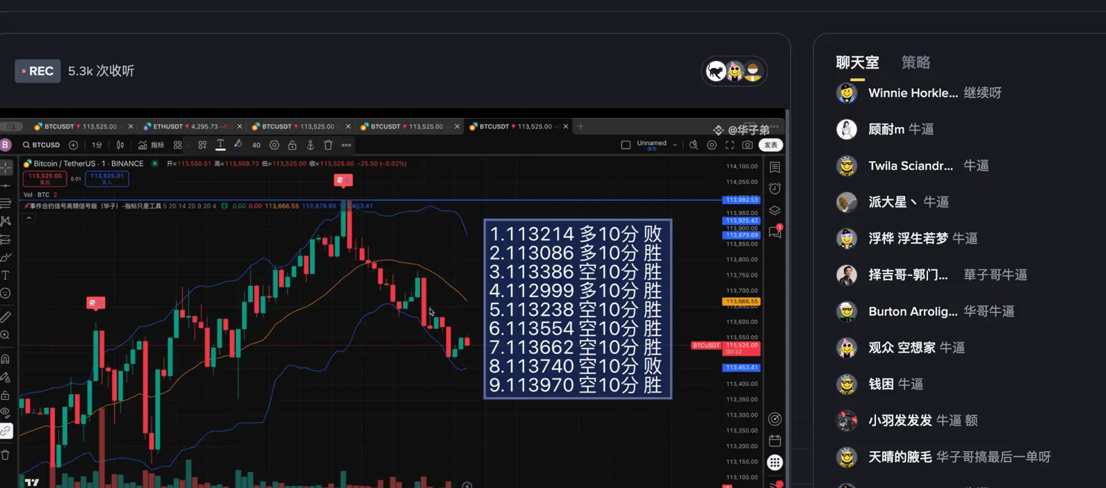
Task: Click the 113,992.53 blue price label
Action: [742, 200]
